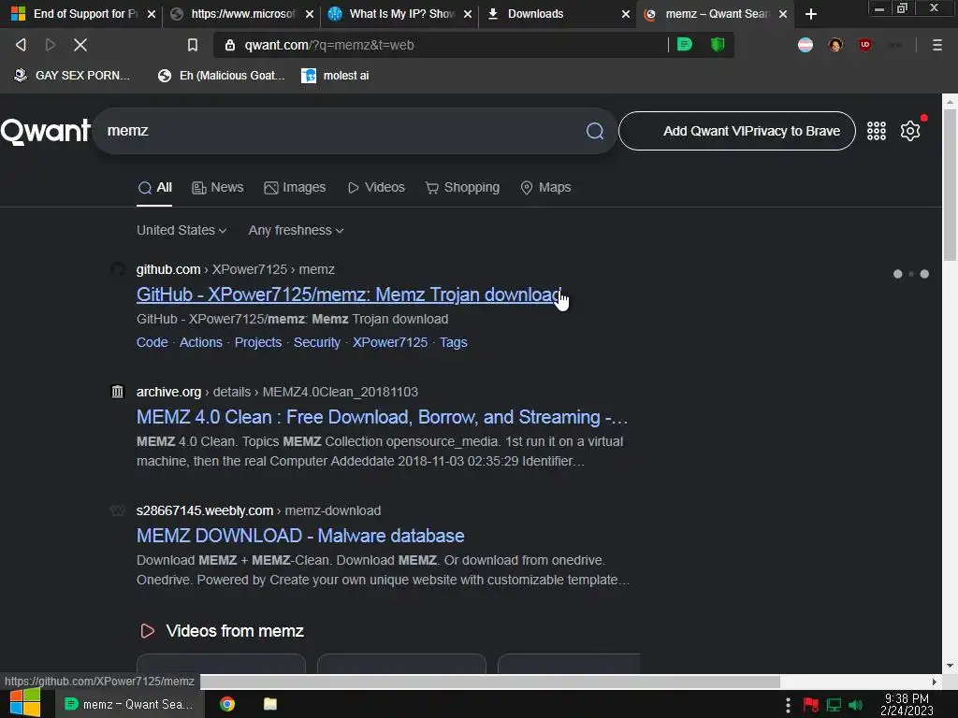Viewport: 958px width, 718px height.
Task: Click the Videos from memz heading
Action: pos(235,631)
